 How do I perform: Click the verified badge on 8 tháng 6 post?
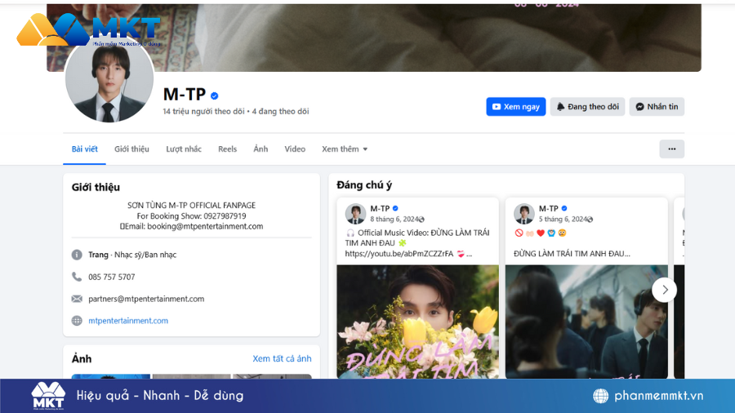(x=395, y=208)
